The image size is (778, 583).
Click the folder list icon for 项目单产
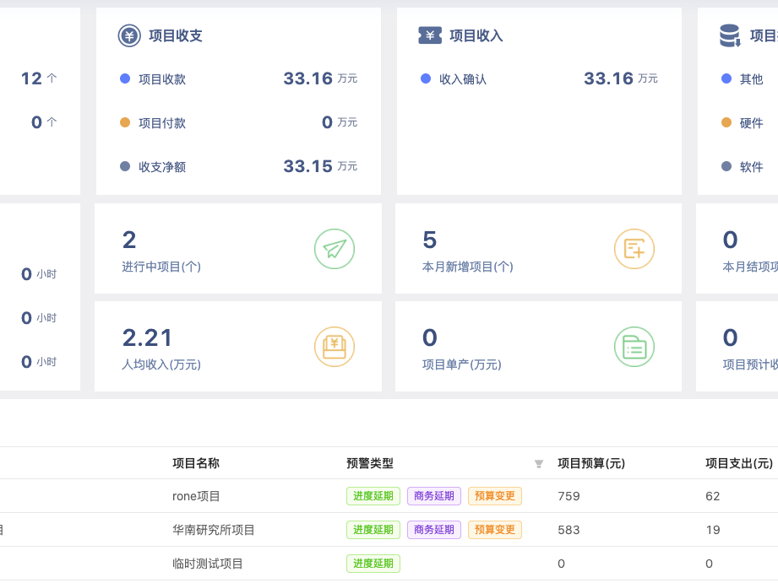(x=634, y=347)
